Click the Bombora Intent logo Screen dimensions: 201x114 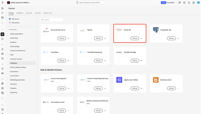pos(156,80)
